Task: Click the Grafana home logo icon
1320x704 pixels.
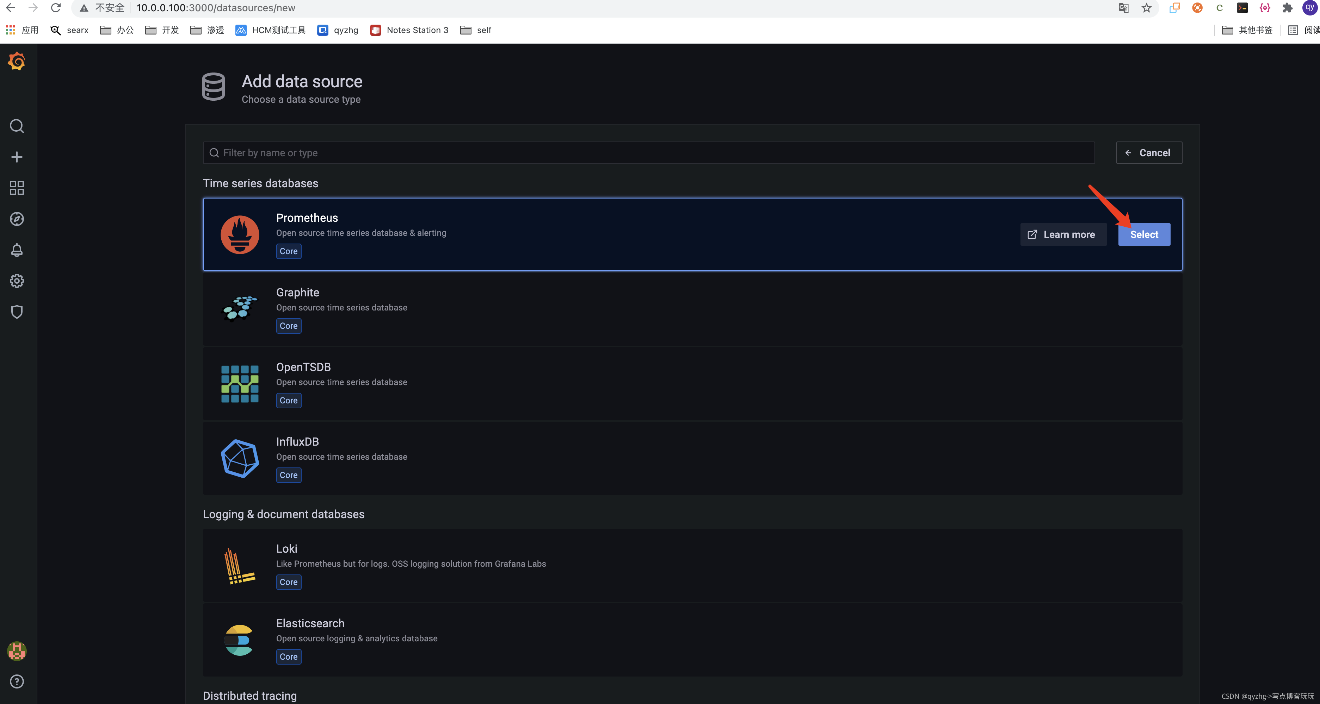Action: coord(16,60)
